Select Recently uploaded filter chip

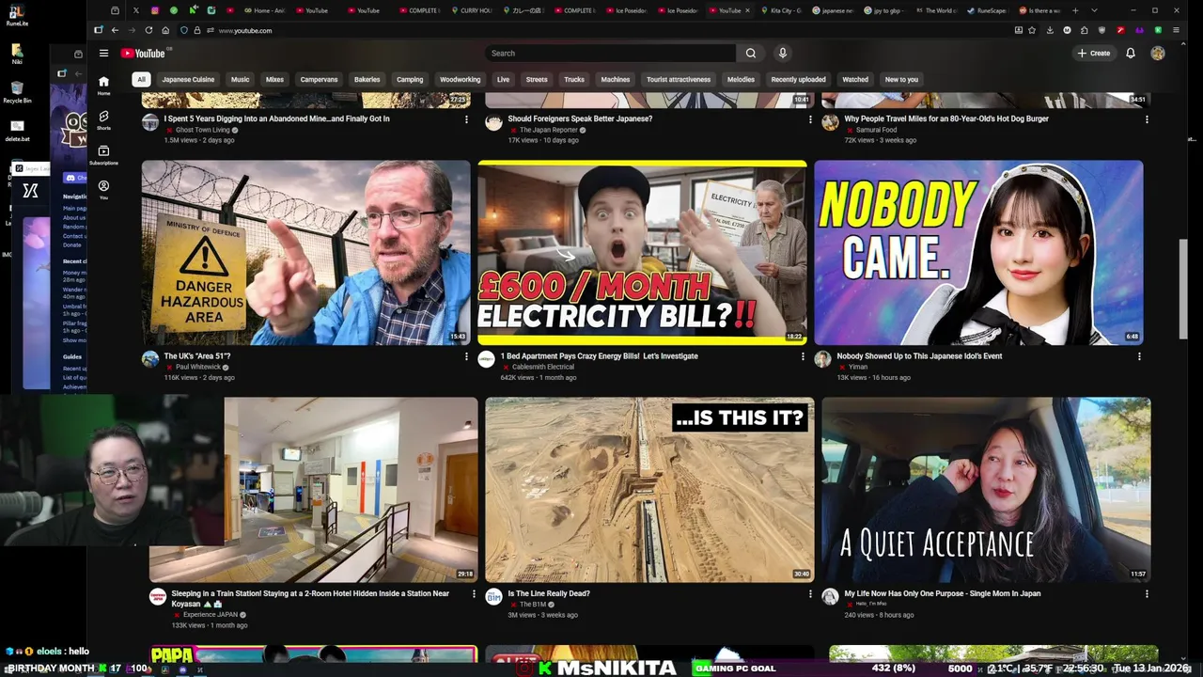(798, 80)
